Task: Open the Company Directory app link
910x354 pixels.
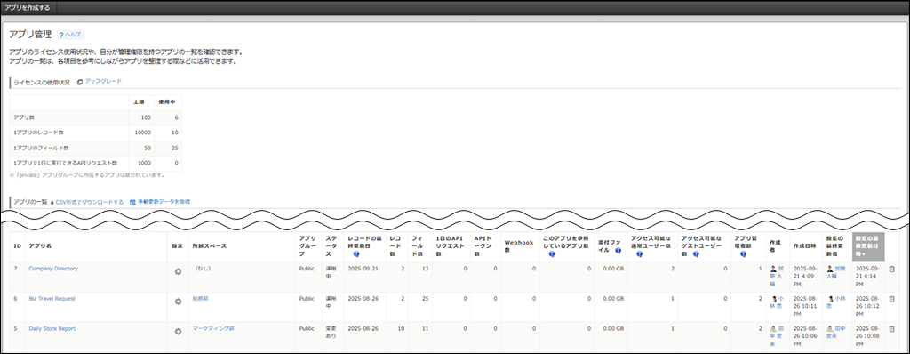Action: 53,269
